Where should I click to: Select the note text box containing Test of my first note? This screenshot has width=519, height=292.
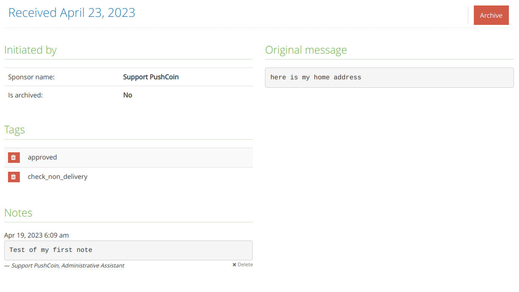click(128, 250)
